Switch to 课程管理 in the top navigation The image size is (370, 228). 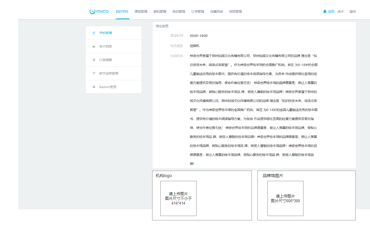(x=141, y=11)
